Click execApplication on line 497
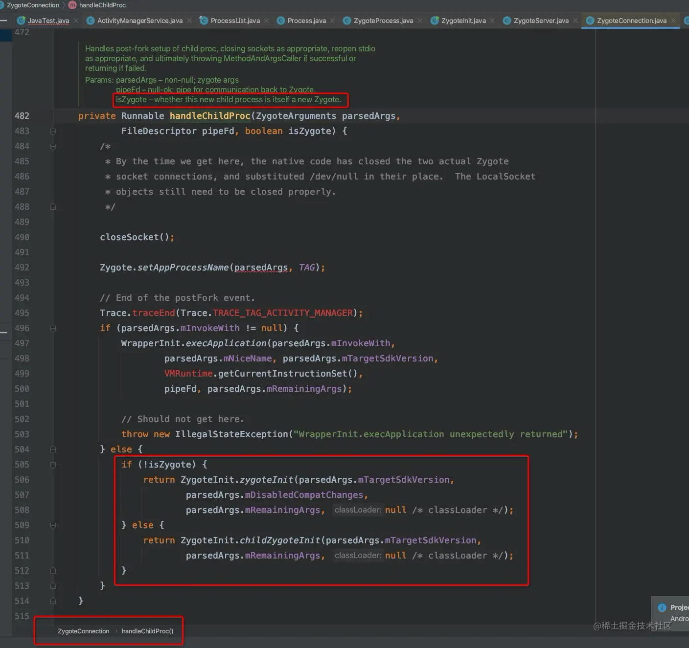689x648 pixels. [226, 343]
